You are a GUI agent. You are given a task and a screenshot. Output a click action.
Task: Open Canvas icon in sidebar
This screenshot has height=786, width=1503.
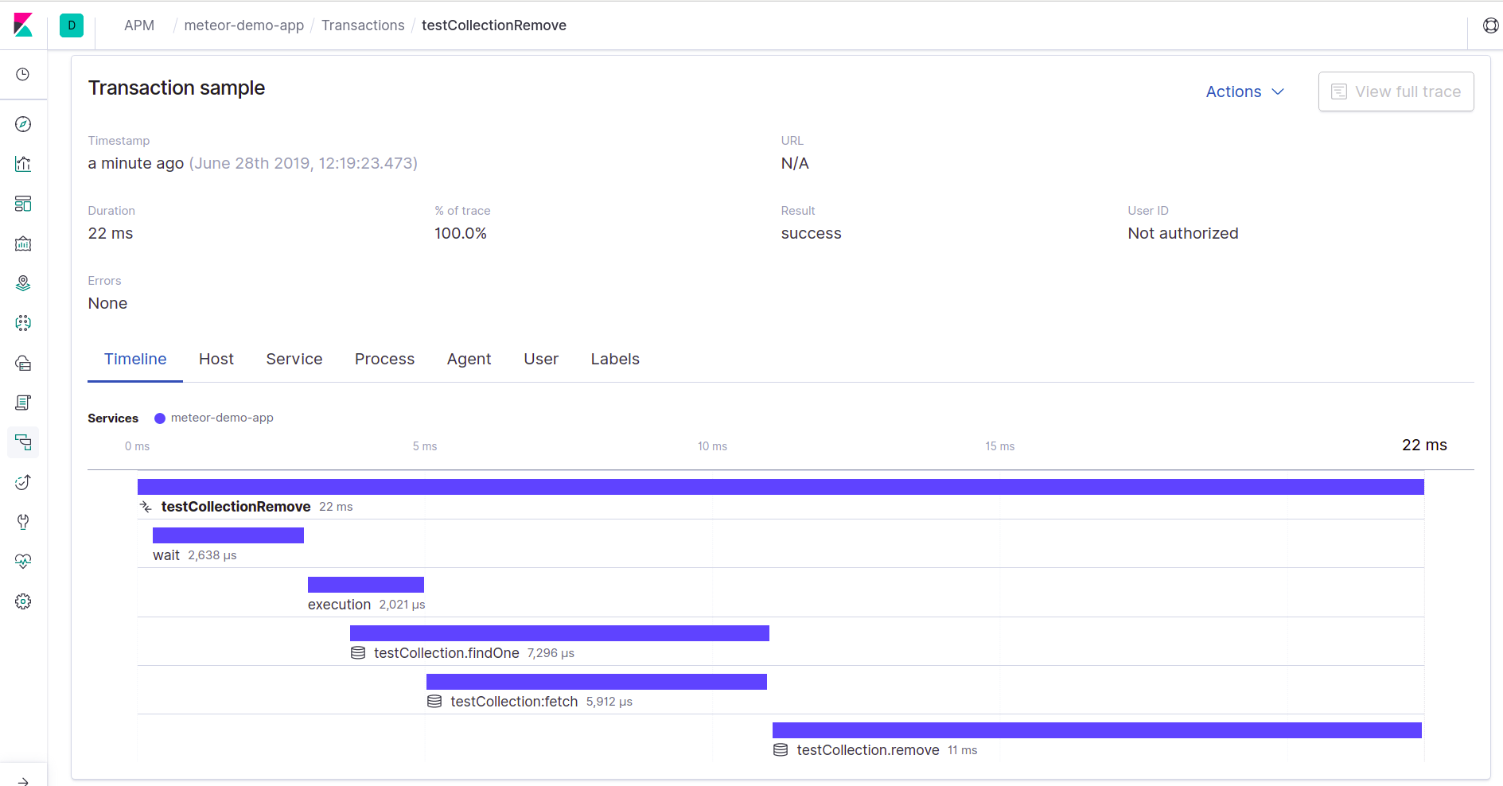(x=23, y=243)
